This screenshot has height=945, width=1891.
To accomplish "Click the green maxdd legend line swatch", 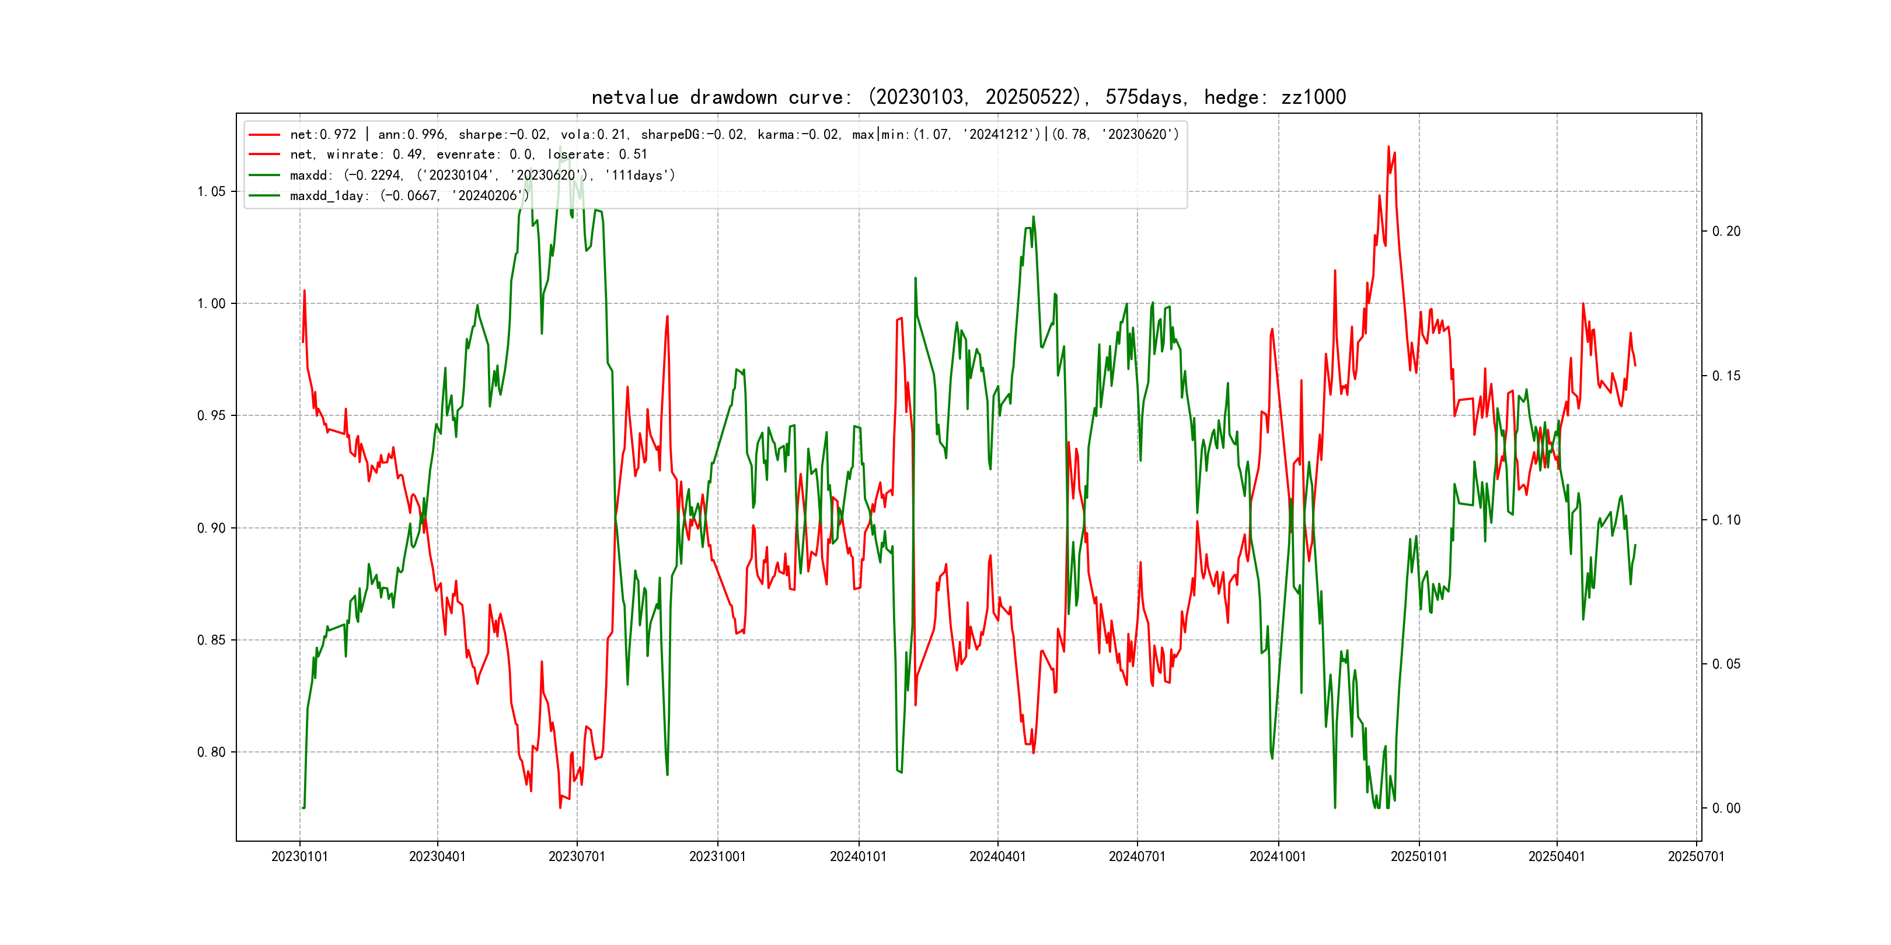I will click(x=264, y=176).
